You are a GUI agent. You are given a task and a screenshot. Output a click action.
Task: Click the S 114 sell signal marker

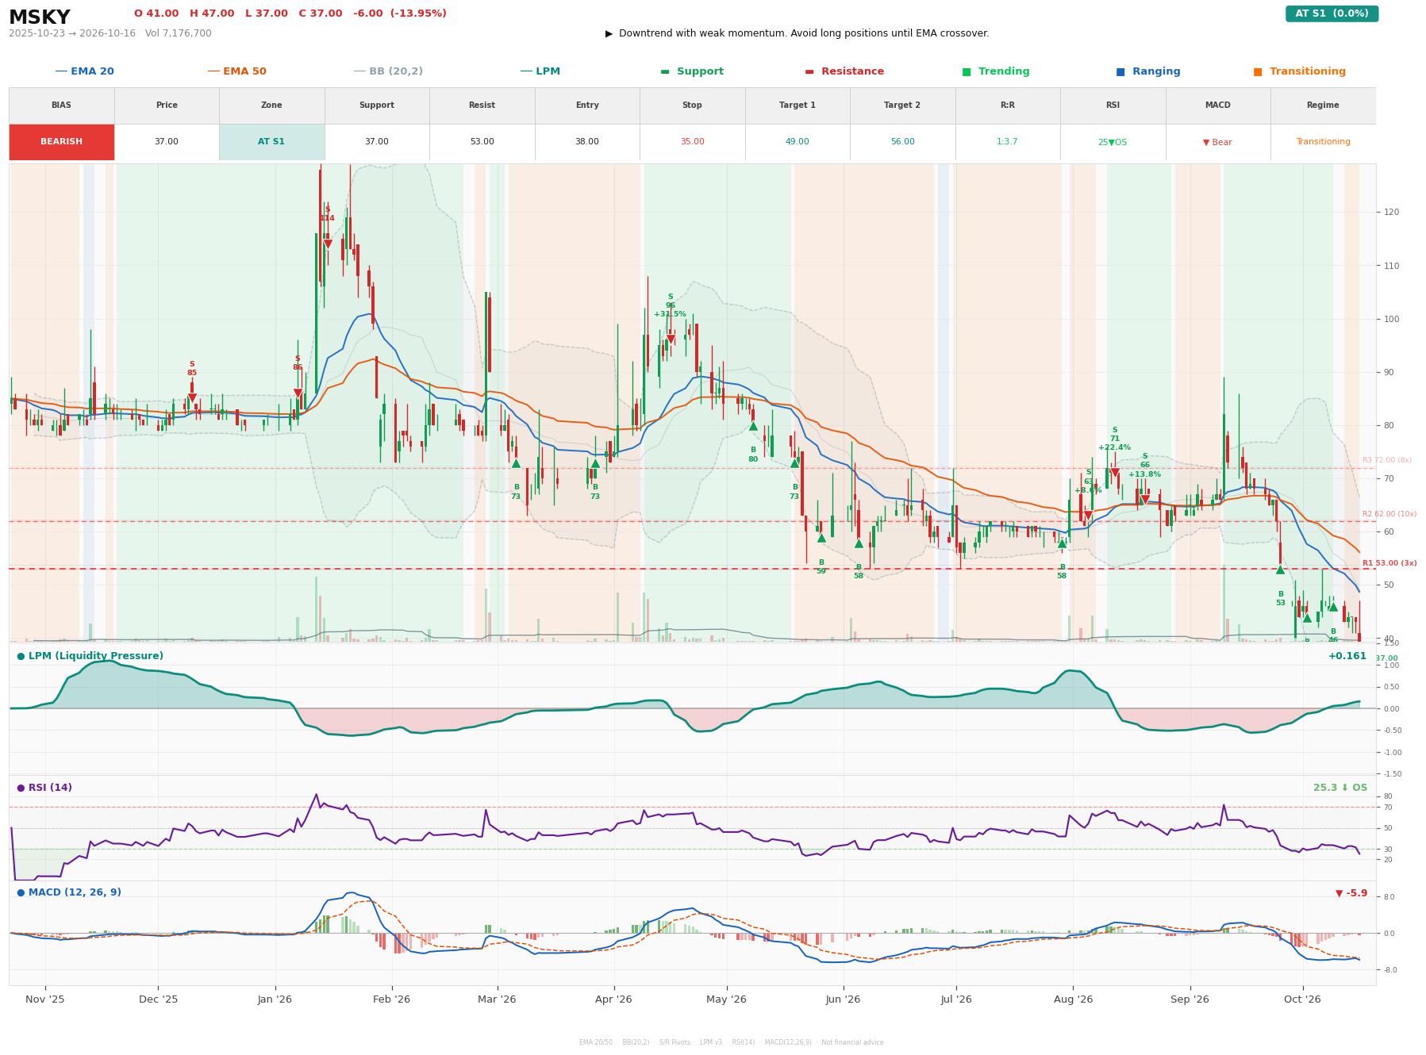tap(327, 244)
